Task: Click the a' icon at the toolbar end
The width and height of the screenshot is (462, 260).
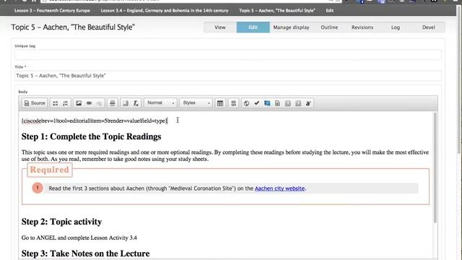Action: [308, 103]
